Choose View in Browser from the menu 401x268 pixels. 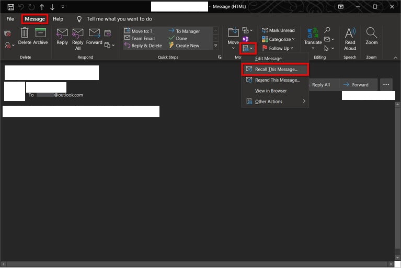click(275, 91)
